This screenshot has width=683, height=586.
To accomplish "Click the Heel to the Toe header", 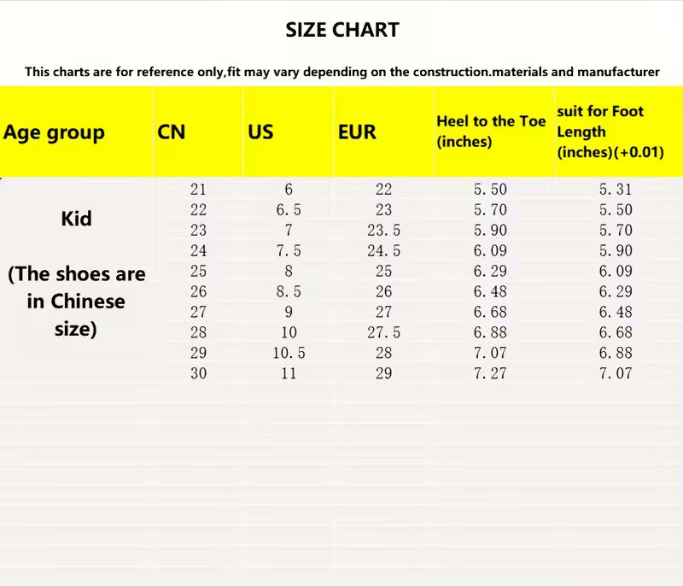I will point(491,132).
